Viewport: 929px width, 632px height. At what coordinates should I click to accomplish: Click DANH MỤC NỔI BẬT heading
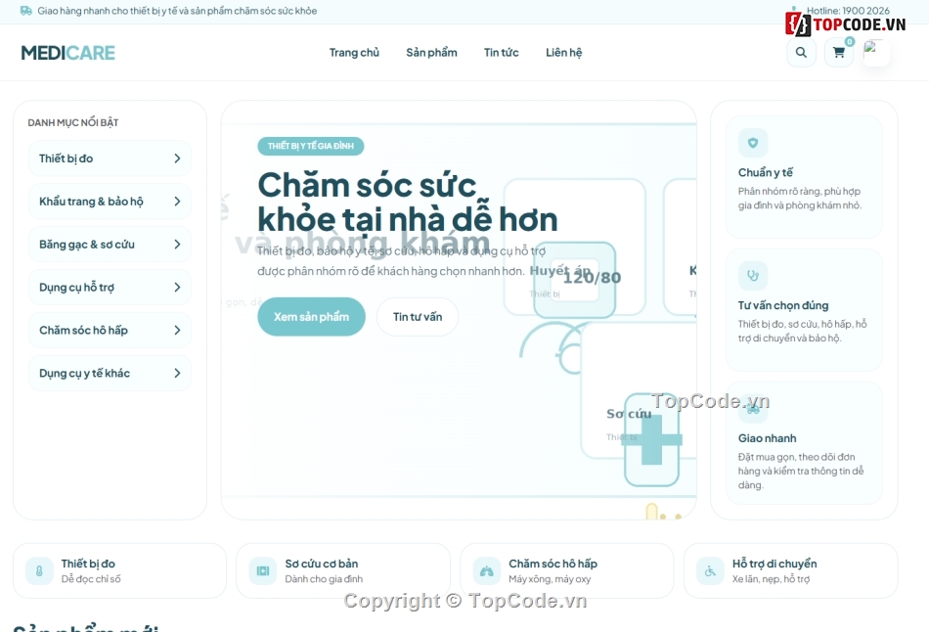tap(73, 122)
